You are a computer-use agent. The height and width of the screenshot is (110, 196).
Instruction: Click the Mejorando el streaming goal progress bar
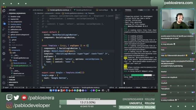[88, 102]
